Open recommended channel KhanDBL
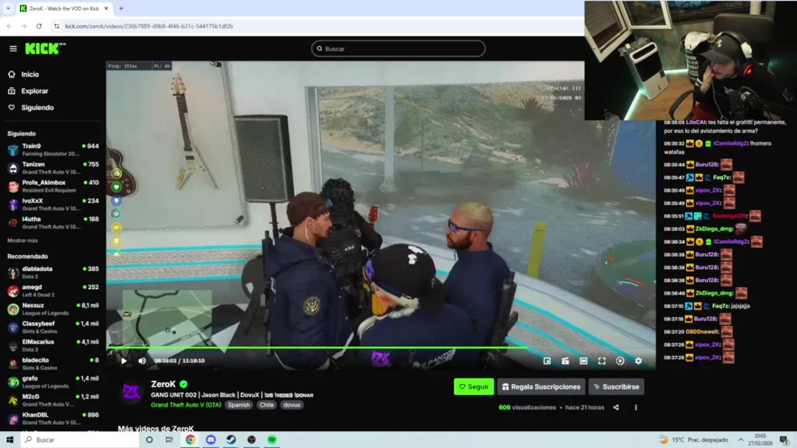The height and width of the screenshot is (448, 797). (x=53, y=418)
